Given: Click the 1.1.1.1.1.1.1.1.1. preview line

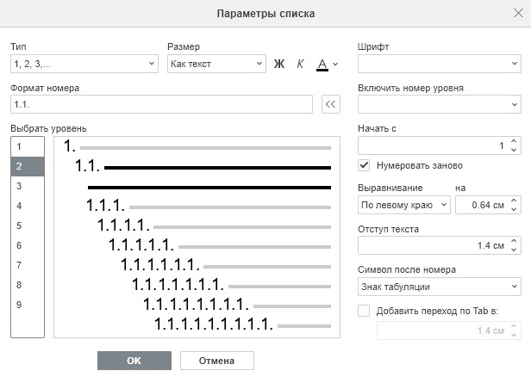Looking at the screenshot, I should coord(242,324).
